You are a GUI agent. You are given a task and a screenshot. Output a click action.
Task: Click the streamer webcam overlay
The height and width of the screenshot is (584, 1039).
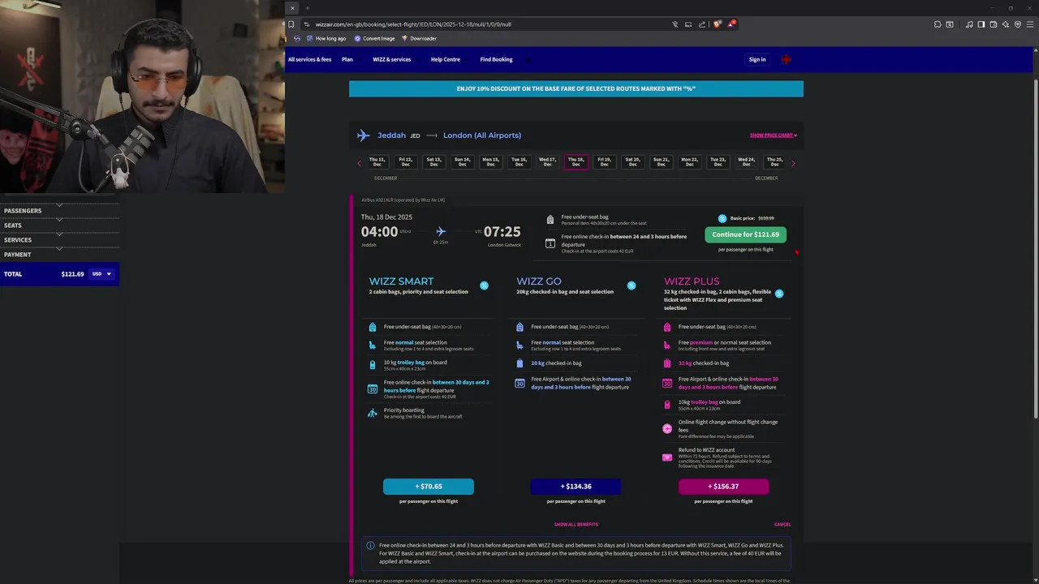tap(142, 97)
